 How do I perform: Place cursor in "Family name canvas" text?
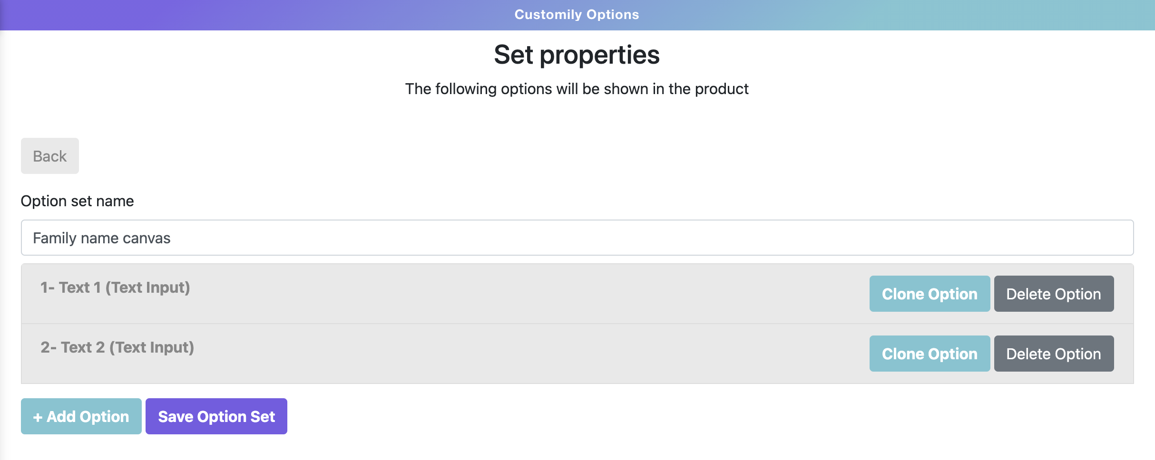101,238
